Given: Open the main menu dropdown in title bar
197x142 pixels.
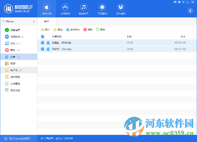Looking at the screenshot, I should click(x=183, y=2).
